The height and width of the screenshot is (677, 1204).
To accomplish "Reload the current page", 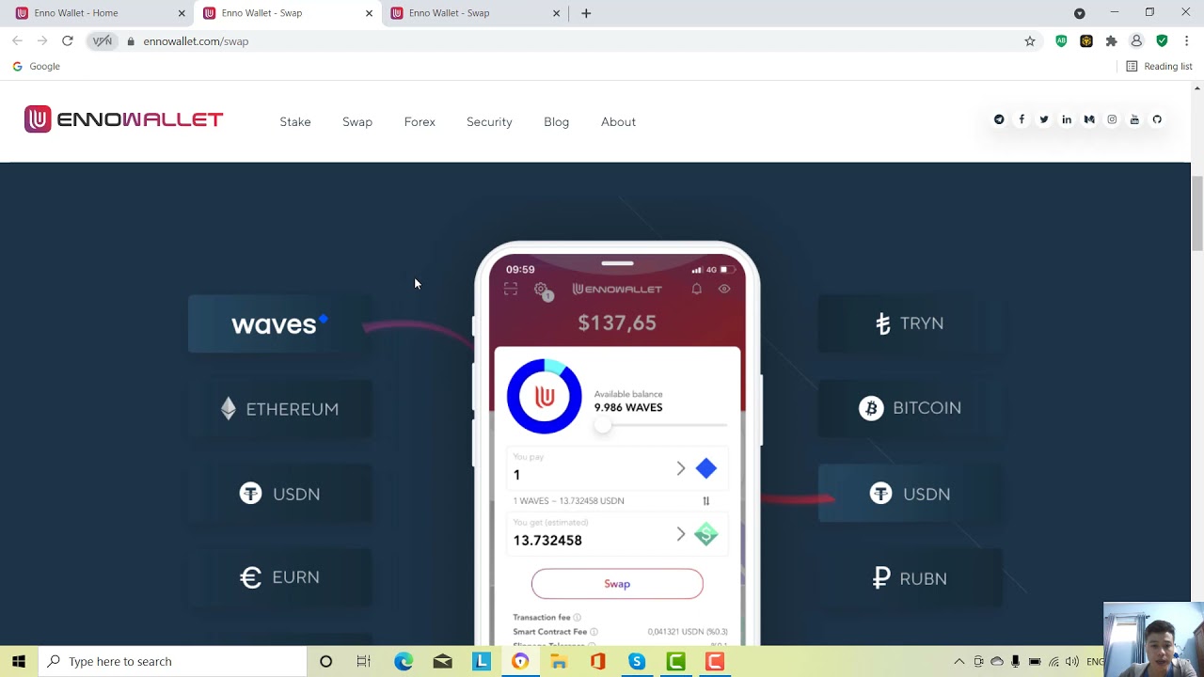I will [68, 41].
